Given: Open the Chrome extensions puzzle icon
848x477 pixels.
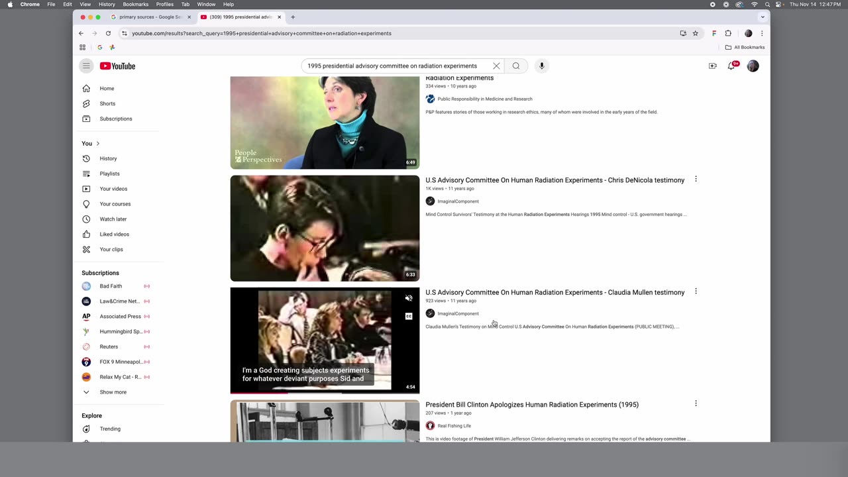Looking at the screenshot, I should (x=728, y=33).
